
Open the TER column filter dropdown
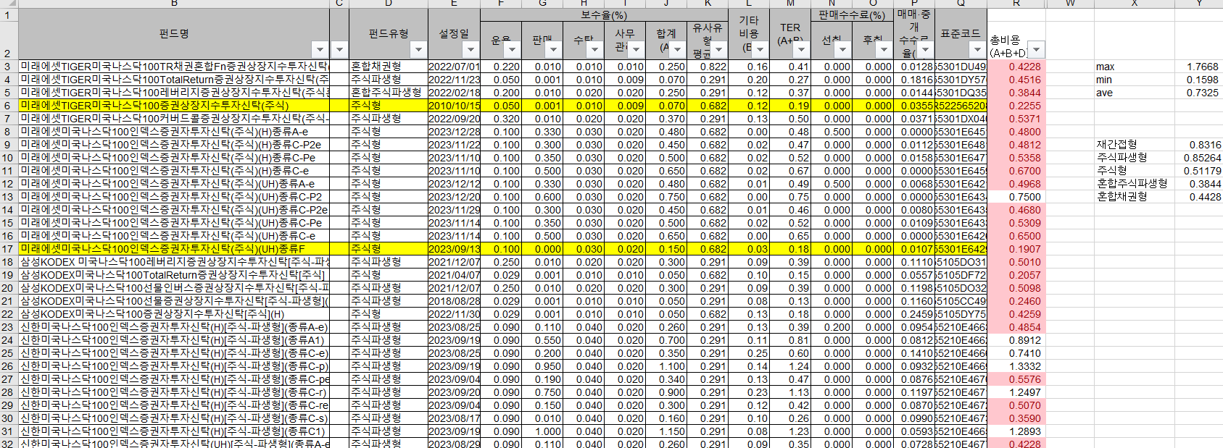(x=801, y=49)
